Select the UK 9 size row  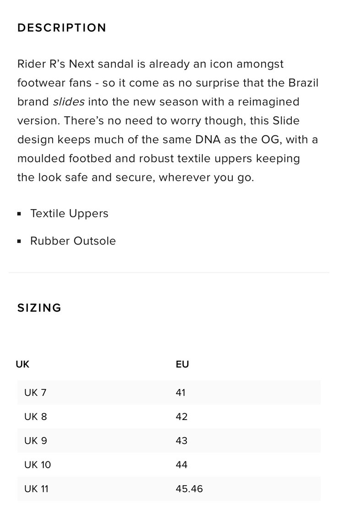[169, 440]
